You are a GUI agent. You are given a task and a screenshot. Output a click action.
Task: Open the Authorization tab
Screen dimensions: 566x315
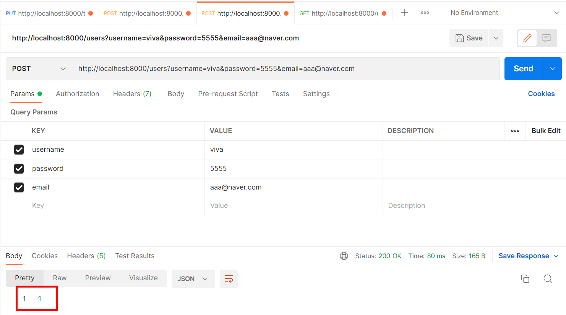point(78,94)
